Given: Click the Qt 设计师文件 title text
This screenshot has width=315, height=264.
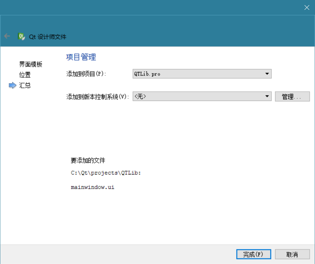Looking at the screenshot, I should pos(48,37).
